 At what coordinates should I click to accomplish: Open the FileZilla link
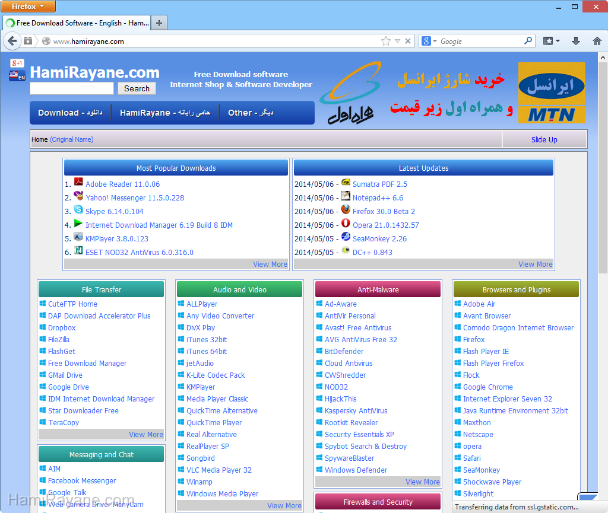(x=59, y=340)
